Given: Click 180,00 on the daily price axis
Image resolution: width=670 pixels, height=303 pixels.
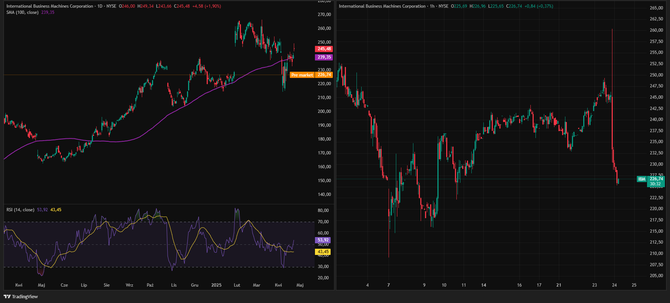Looking at the screenshot, I should (x=324, y=139).
